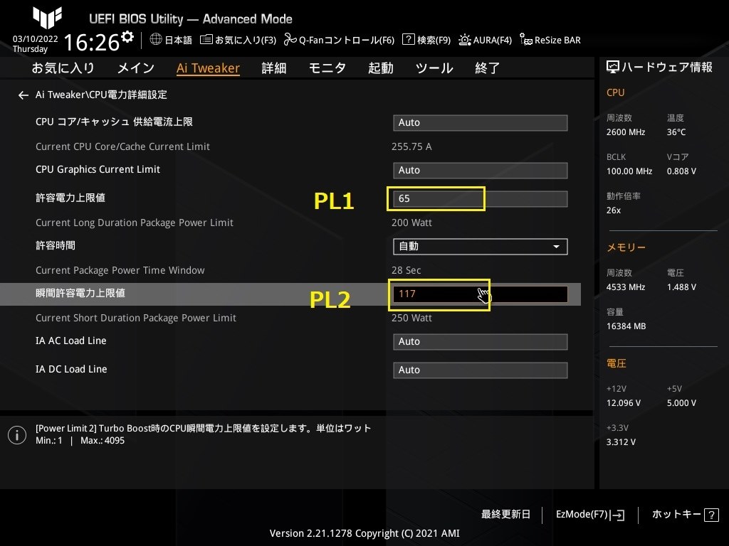Click memory frequency 4533 MHz value
Image resolution: width=729 pixels, height=546 pixels.
click(x=625, y=287)
